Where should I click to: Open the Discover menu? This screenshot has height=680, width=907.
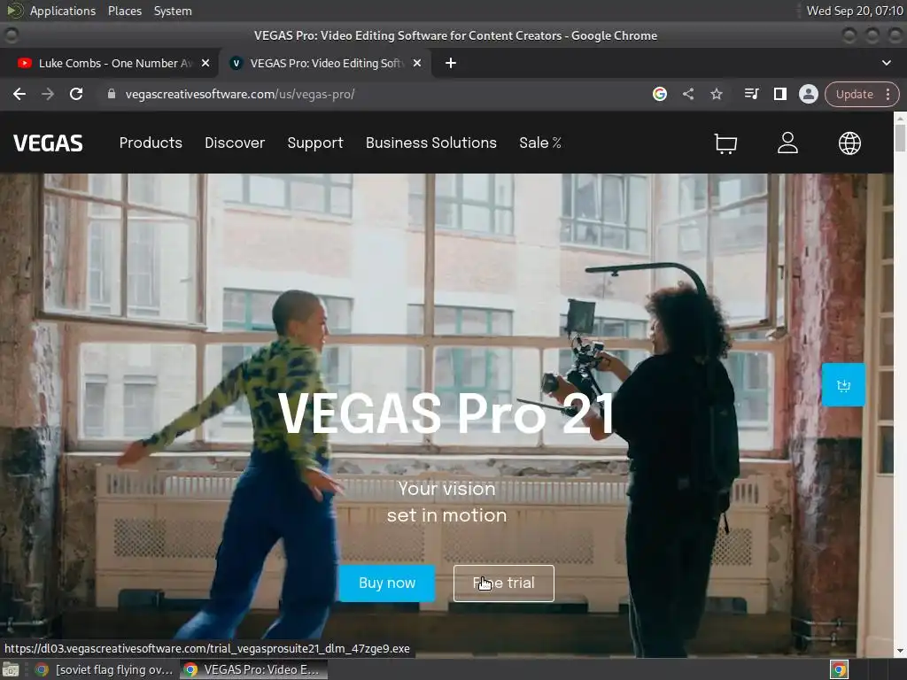(235, 143)
